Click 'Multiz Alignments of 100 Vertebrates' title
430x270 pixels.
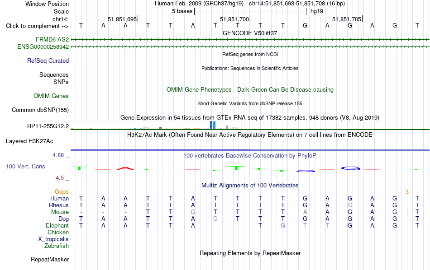pyautogui.click(x=250, y=186)
